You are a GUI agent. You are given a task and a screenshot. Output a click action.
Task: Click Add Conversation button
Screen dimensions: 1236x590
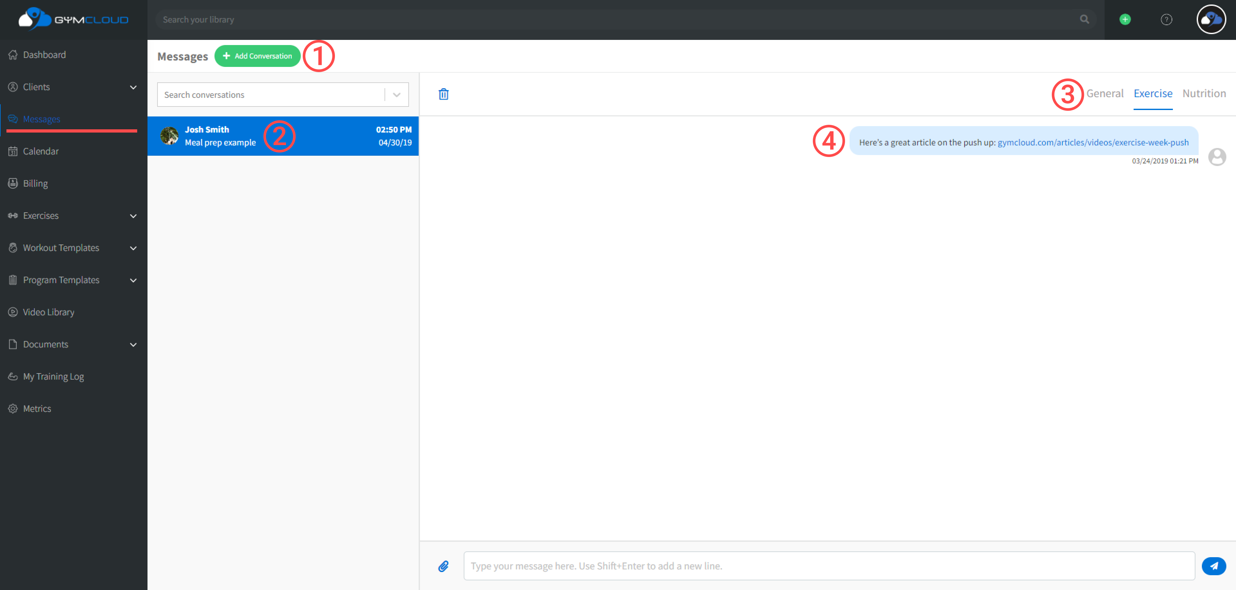pos(258,56)
